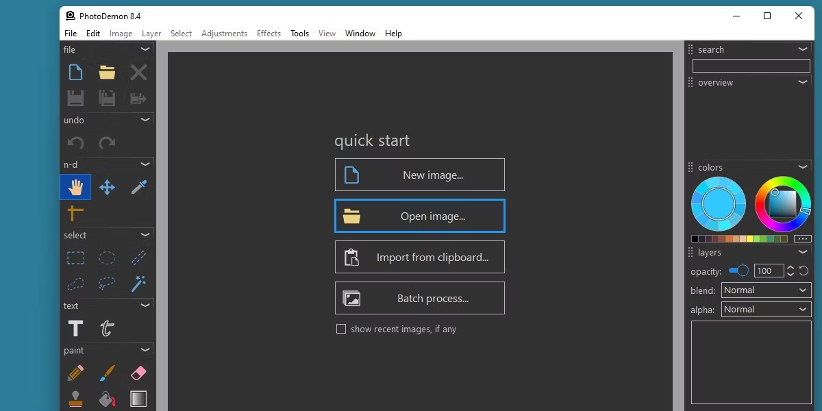Image resolution: width=822 pixels, height=411 pixels.
Task: Select the Lasso selection tool
Action: pos(107,284)
